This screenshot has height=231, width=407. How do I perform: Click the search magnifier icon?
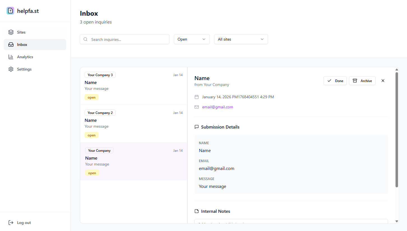pos(85,39)
